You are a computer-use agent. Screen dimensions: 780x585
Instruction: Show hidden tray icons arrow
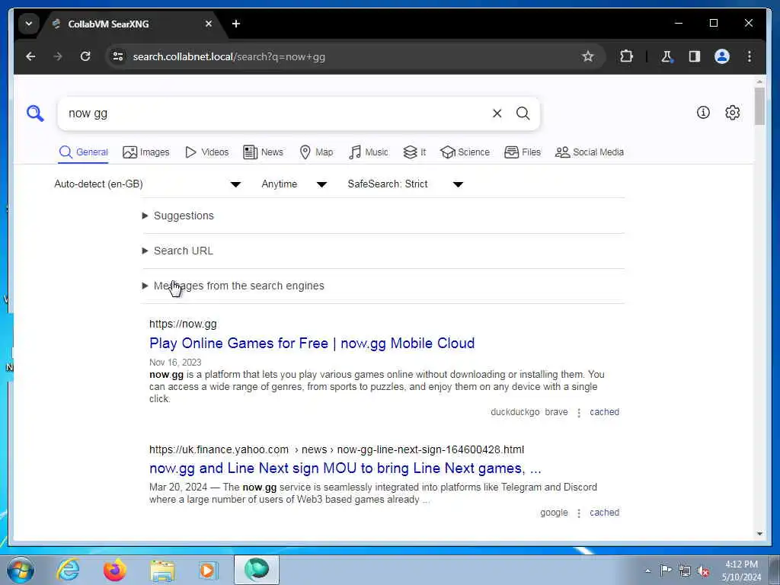coord(647,571)
